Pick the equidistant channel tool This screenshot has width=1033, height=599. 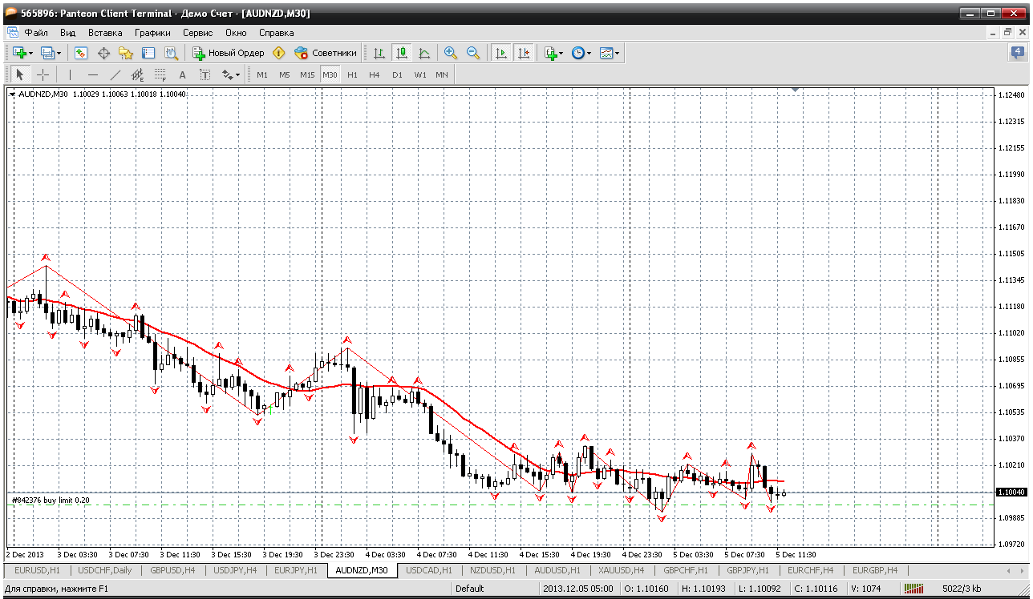[x=137, y=74]
